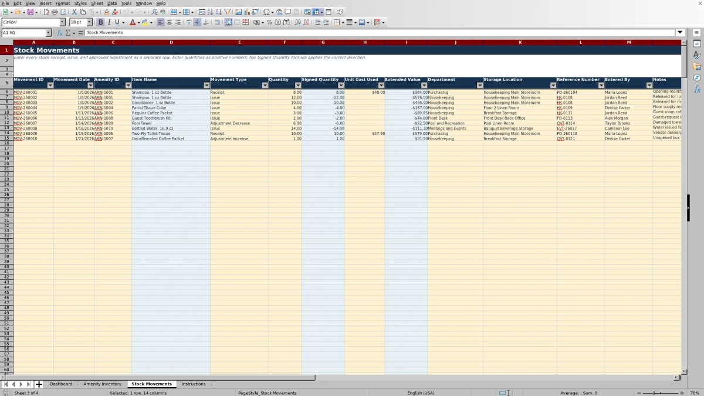
Task: Click the Clear Direct Formatting icon
Action: [x=115, y=12]
